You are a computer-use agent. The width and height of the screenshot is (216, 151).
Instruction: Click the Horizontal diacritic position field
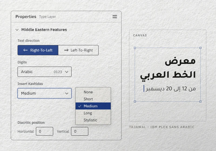45,131
